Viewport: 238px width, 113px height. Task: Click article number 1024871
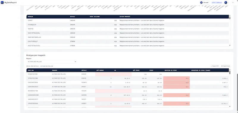pos(84,82)
